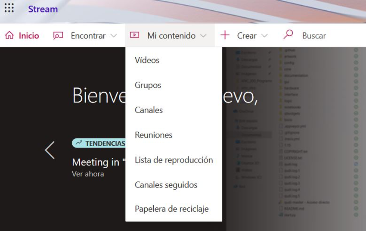
Task: Toggle the Mi contenido chevron arrow
Action: (204, 36)
